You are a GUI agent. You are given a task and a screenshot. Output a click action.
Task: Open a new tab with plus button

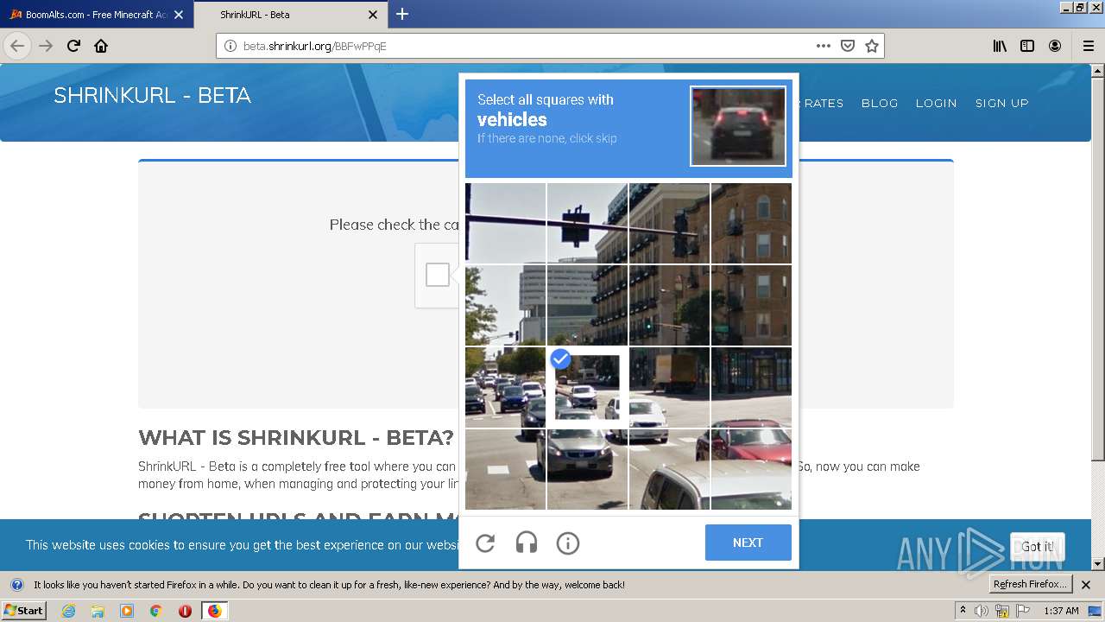pos(402,14)
